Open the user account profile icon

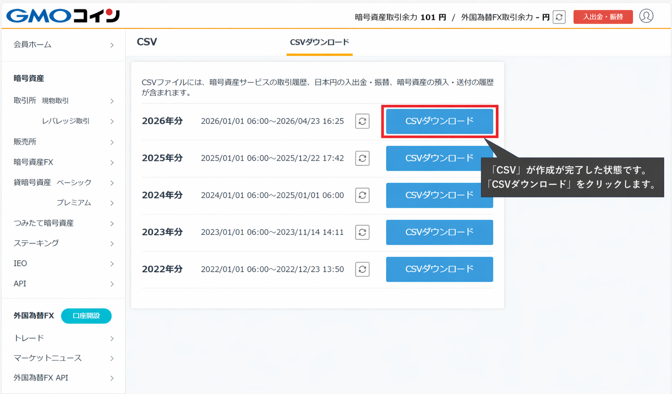coord(646,16)
